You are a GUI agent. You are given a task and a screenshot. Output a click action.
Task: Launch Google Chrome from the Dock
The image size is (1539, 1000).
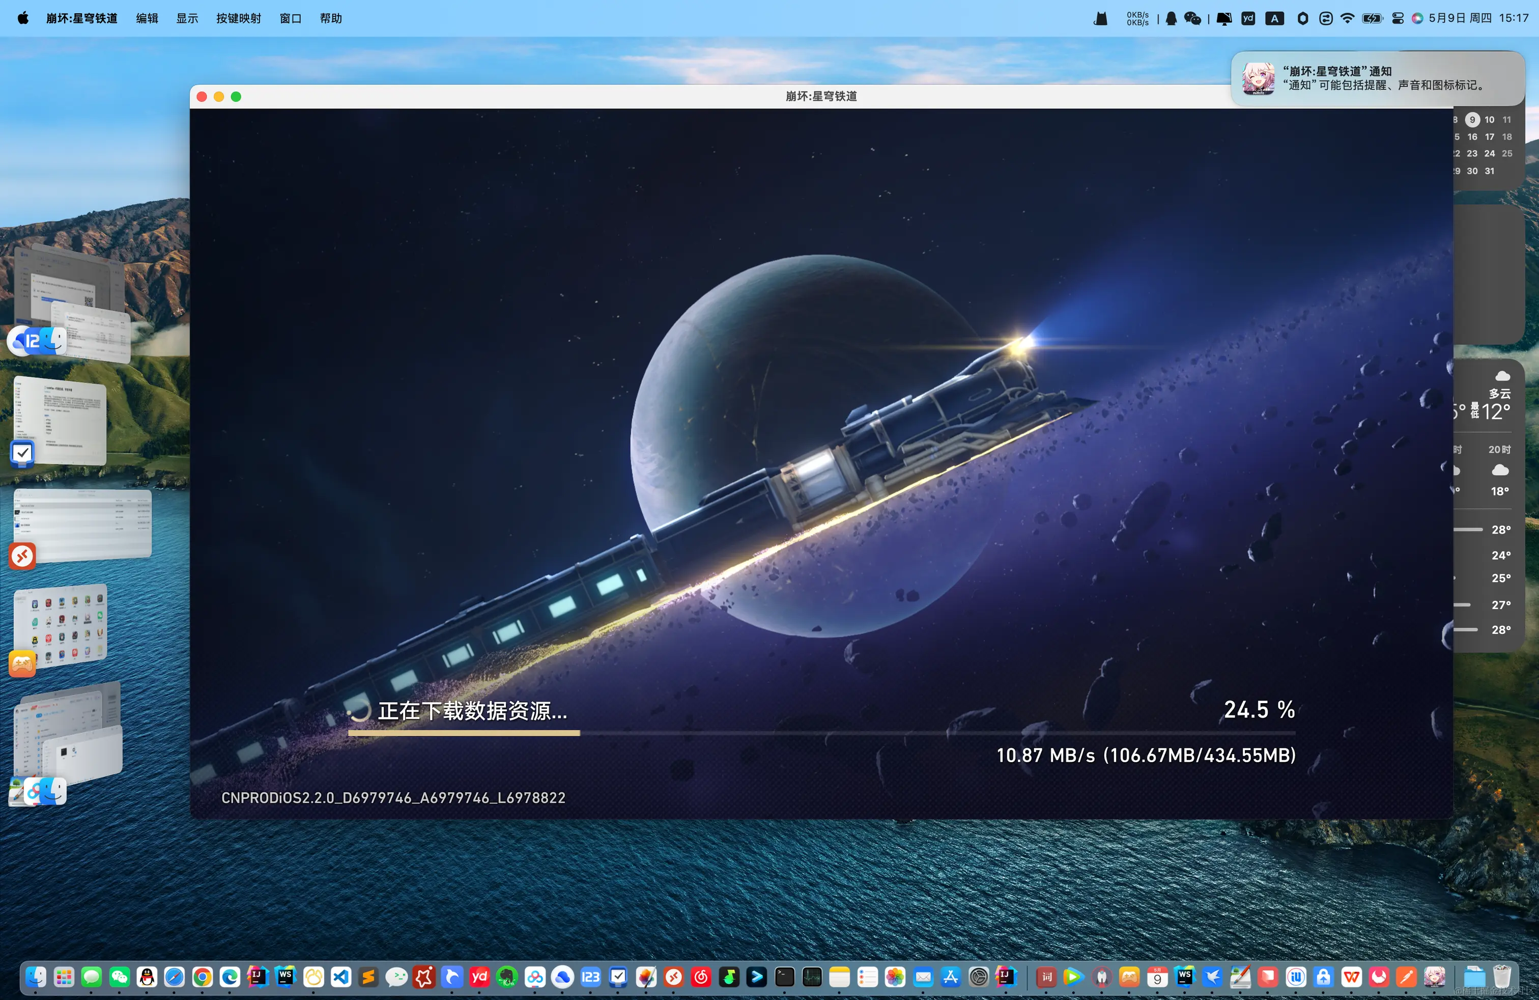pyautogui.click(x=203, y=977)
